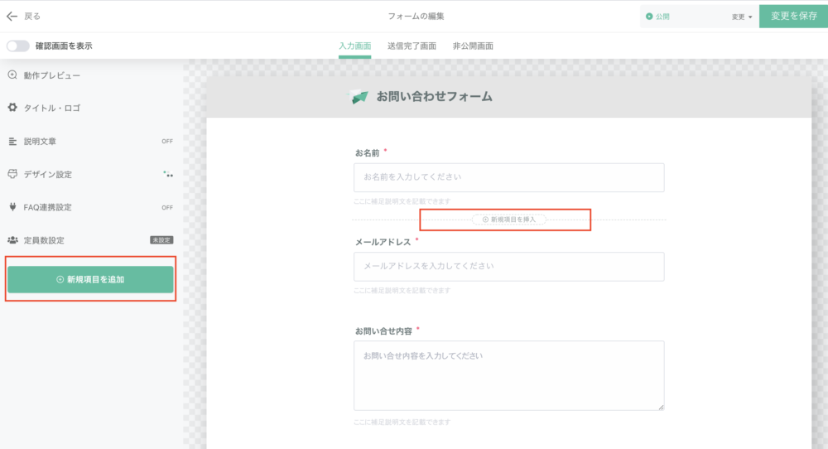Click the OFF label for 説明文章
Screen dimensions: 828x449
pyautogui.click(x=167, y=141)
